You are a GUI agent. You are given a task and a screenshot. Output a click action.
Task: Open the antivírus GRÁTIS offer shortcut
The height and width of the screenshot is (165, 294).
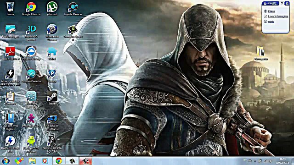point(10,77)
